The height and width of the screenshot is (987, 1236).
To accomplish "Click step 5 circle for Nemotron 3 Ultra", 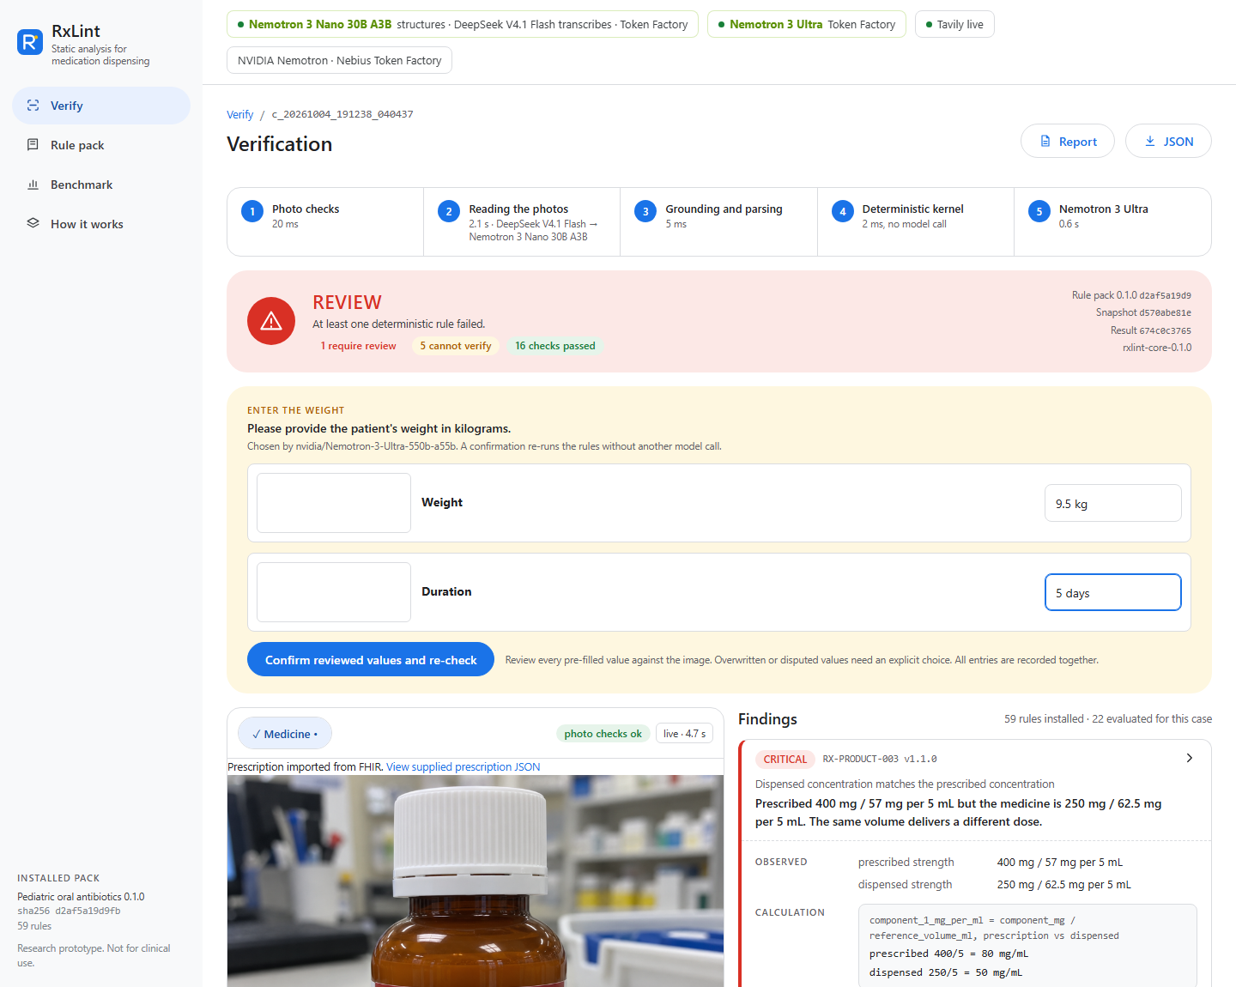I will tap(1039, 211).
